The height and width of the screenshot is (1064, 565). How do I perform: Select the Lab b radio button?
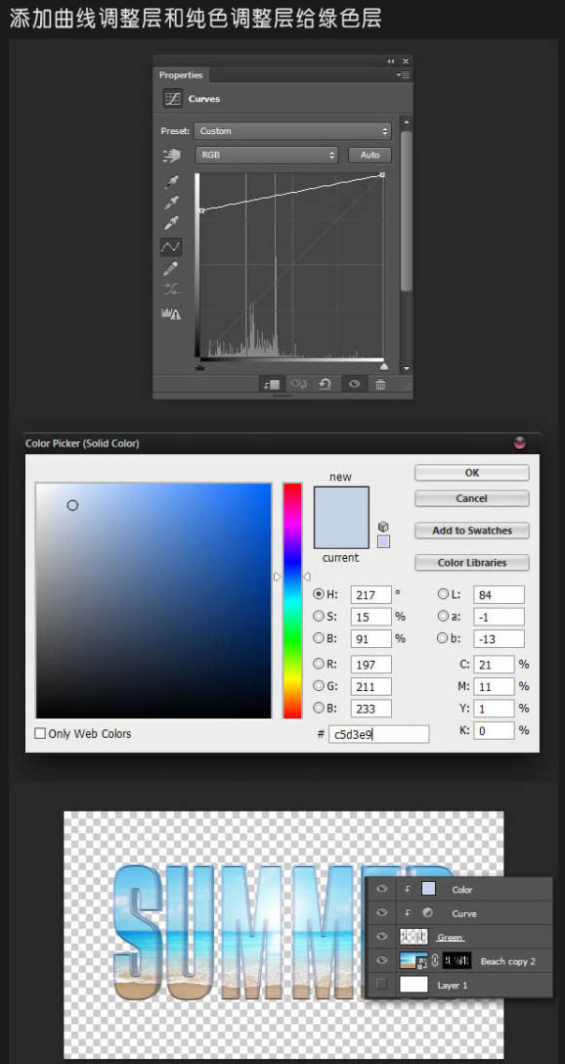pyautogui.click(x=443, y=638)
